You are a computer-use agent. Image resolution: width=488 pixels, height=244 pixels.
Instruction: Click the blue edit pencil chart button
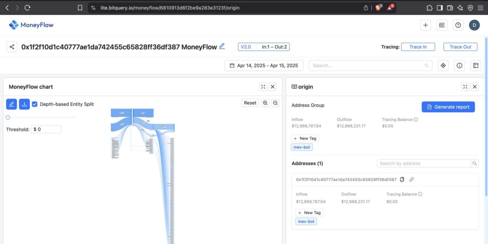click(12, 104)
